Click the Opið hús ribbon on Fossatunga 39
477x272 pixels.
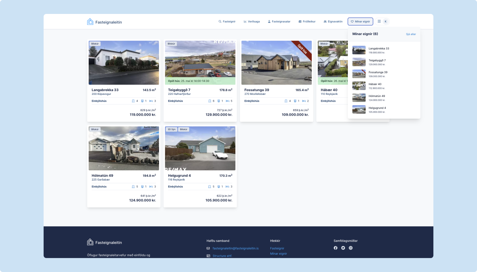pyautogui.click(x=302, y=50)
